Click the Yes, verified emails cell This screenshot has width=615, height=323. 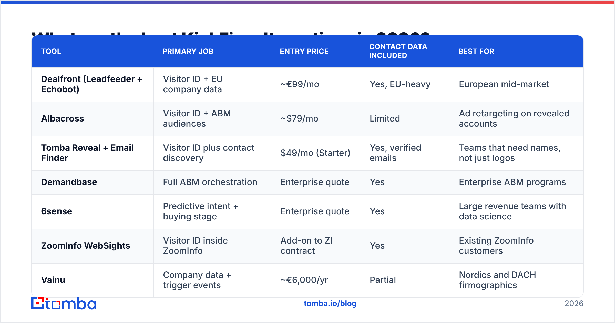(x=405, y=153)
